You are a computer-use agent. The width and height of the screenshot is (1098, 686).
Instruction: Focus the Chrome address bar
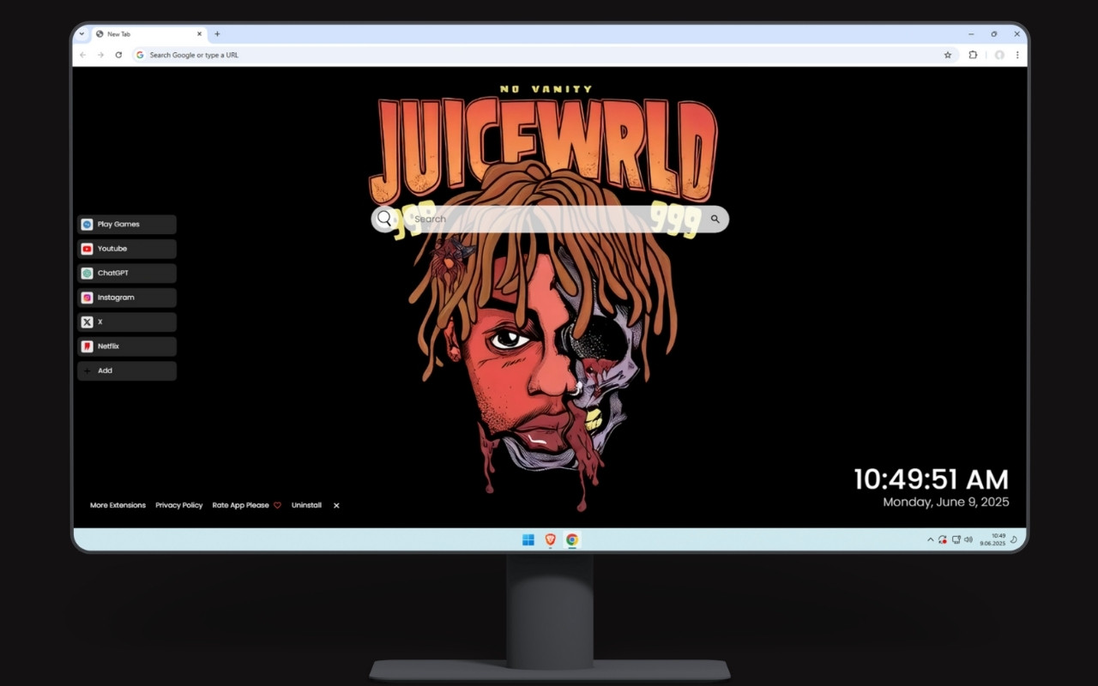[544, 55]
